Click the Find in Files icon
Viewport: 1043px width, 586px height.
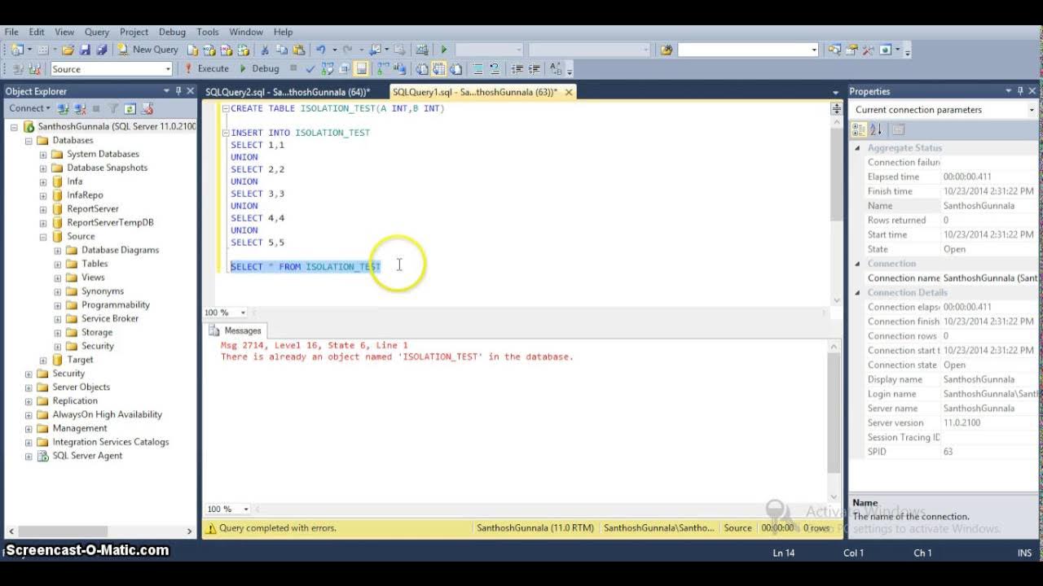(667, 50)
